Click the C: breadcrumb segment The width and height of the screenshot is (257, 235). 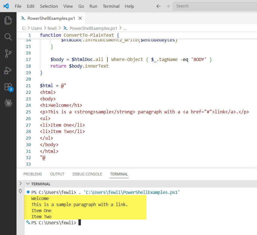(24, 28)
